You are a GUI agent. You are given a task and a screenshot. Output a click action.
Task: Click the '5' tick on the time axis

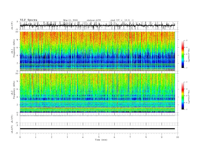99,137
